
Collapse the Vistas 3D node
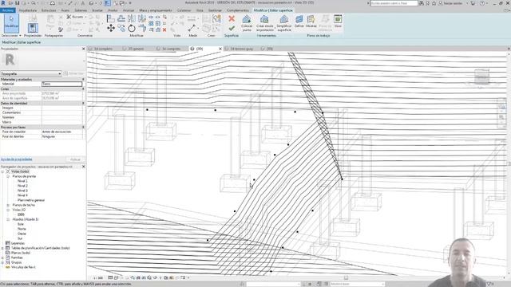[x=8, y=210]
